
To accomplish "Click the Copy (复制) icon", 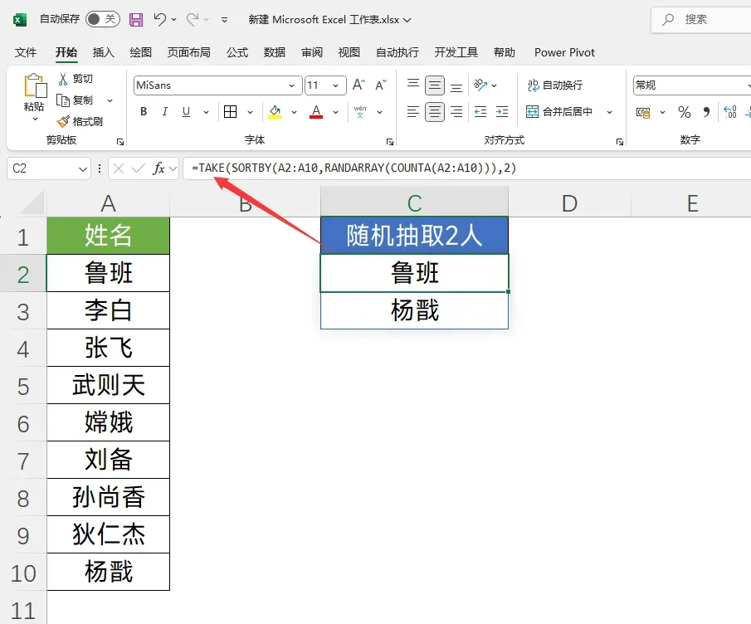I will click(63, 100).
